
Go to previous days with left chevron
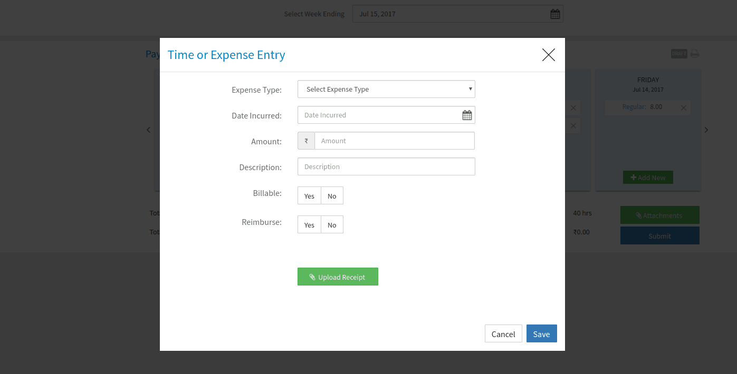(148, 130)
